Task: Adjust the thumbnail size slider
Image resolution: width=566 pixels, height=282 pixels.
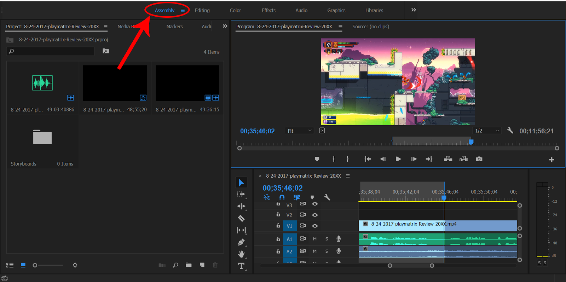Action: pyautogui.click(x=35, y=265)
